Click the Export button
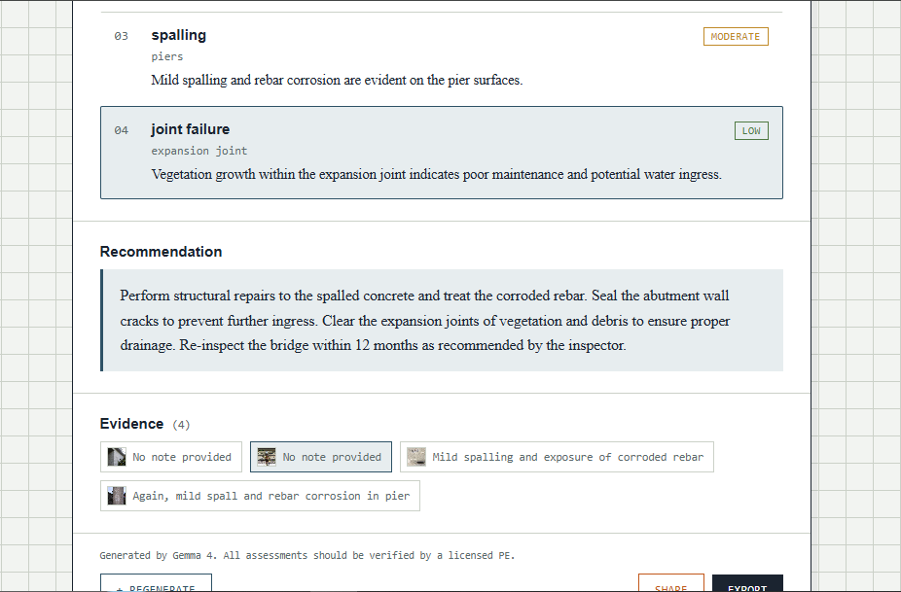Viewport: 901px width, 592px height. coord(747,583)
